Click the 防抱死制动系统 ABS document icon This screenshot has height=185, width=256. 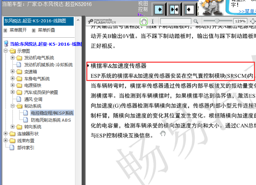tap(26, 120)
